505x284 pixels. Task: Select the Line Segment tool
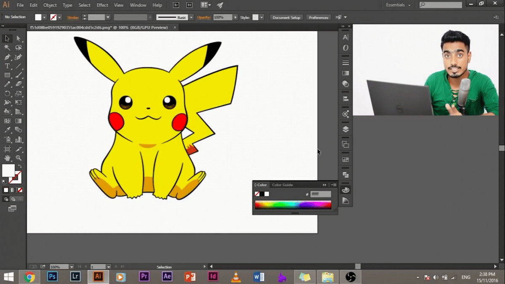click(x=19, y=66)
